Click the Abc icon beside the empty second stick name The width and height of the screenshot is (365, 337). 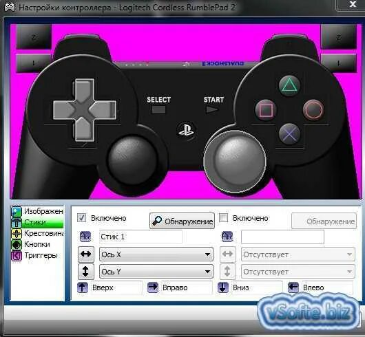[227, 237]
